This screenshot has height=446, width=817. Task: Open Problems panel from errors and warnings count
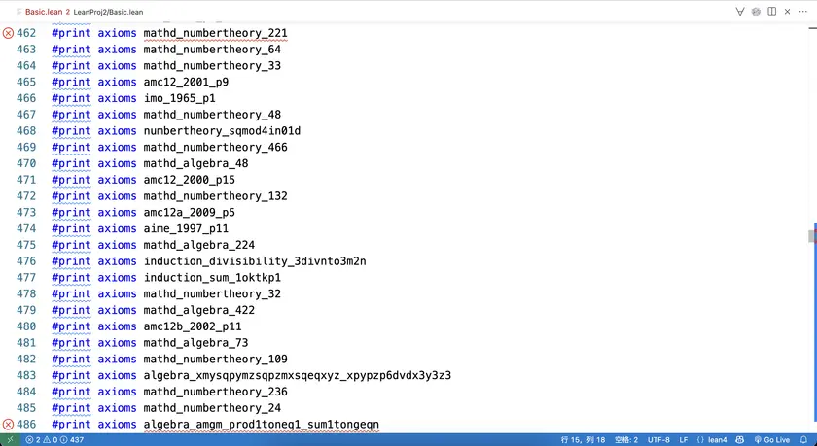coord(42,439)
